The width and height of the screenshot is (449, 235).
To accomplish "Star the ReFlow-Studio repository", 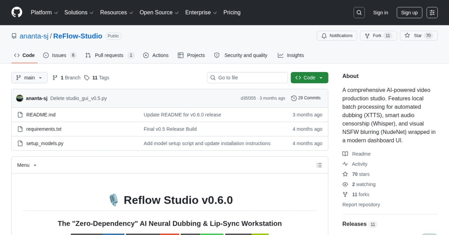I will click(419, 36).
